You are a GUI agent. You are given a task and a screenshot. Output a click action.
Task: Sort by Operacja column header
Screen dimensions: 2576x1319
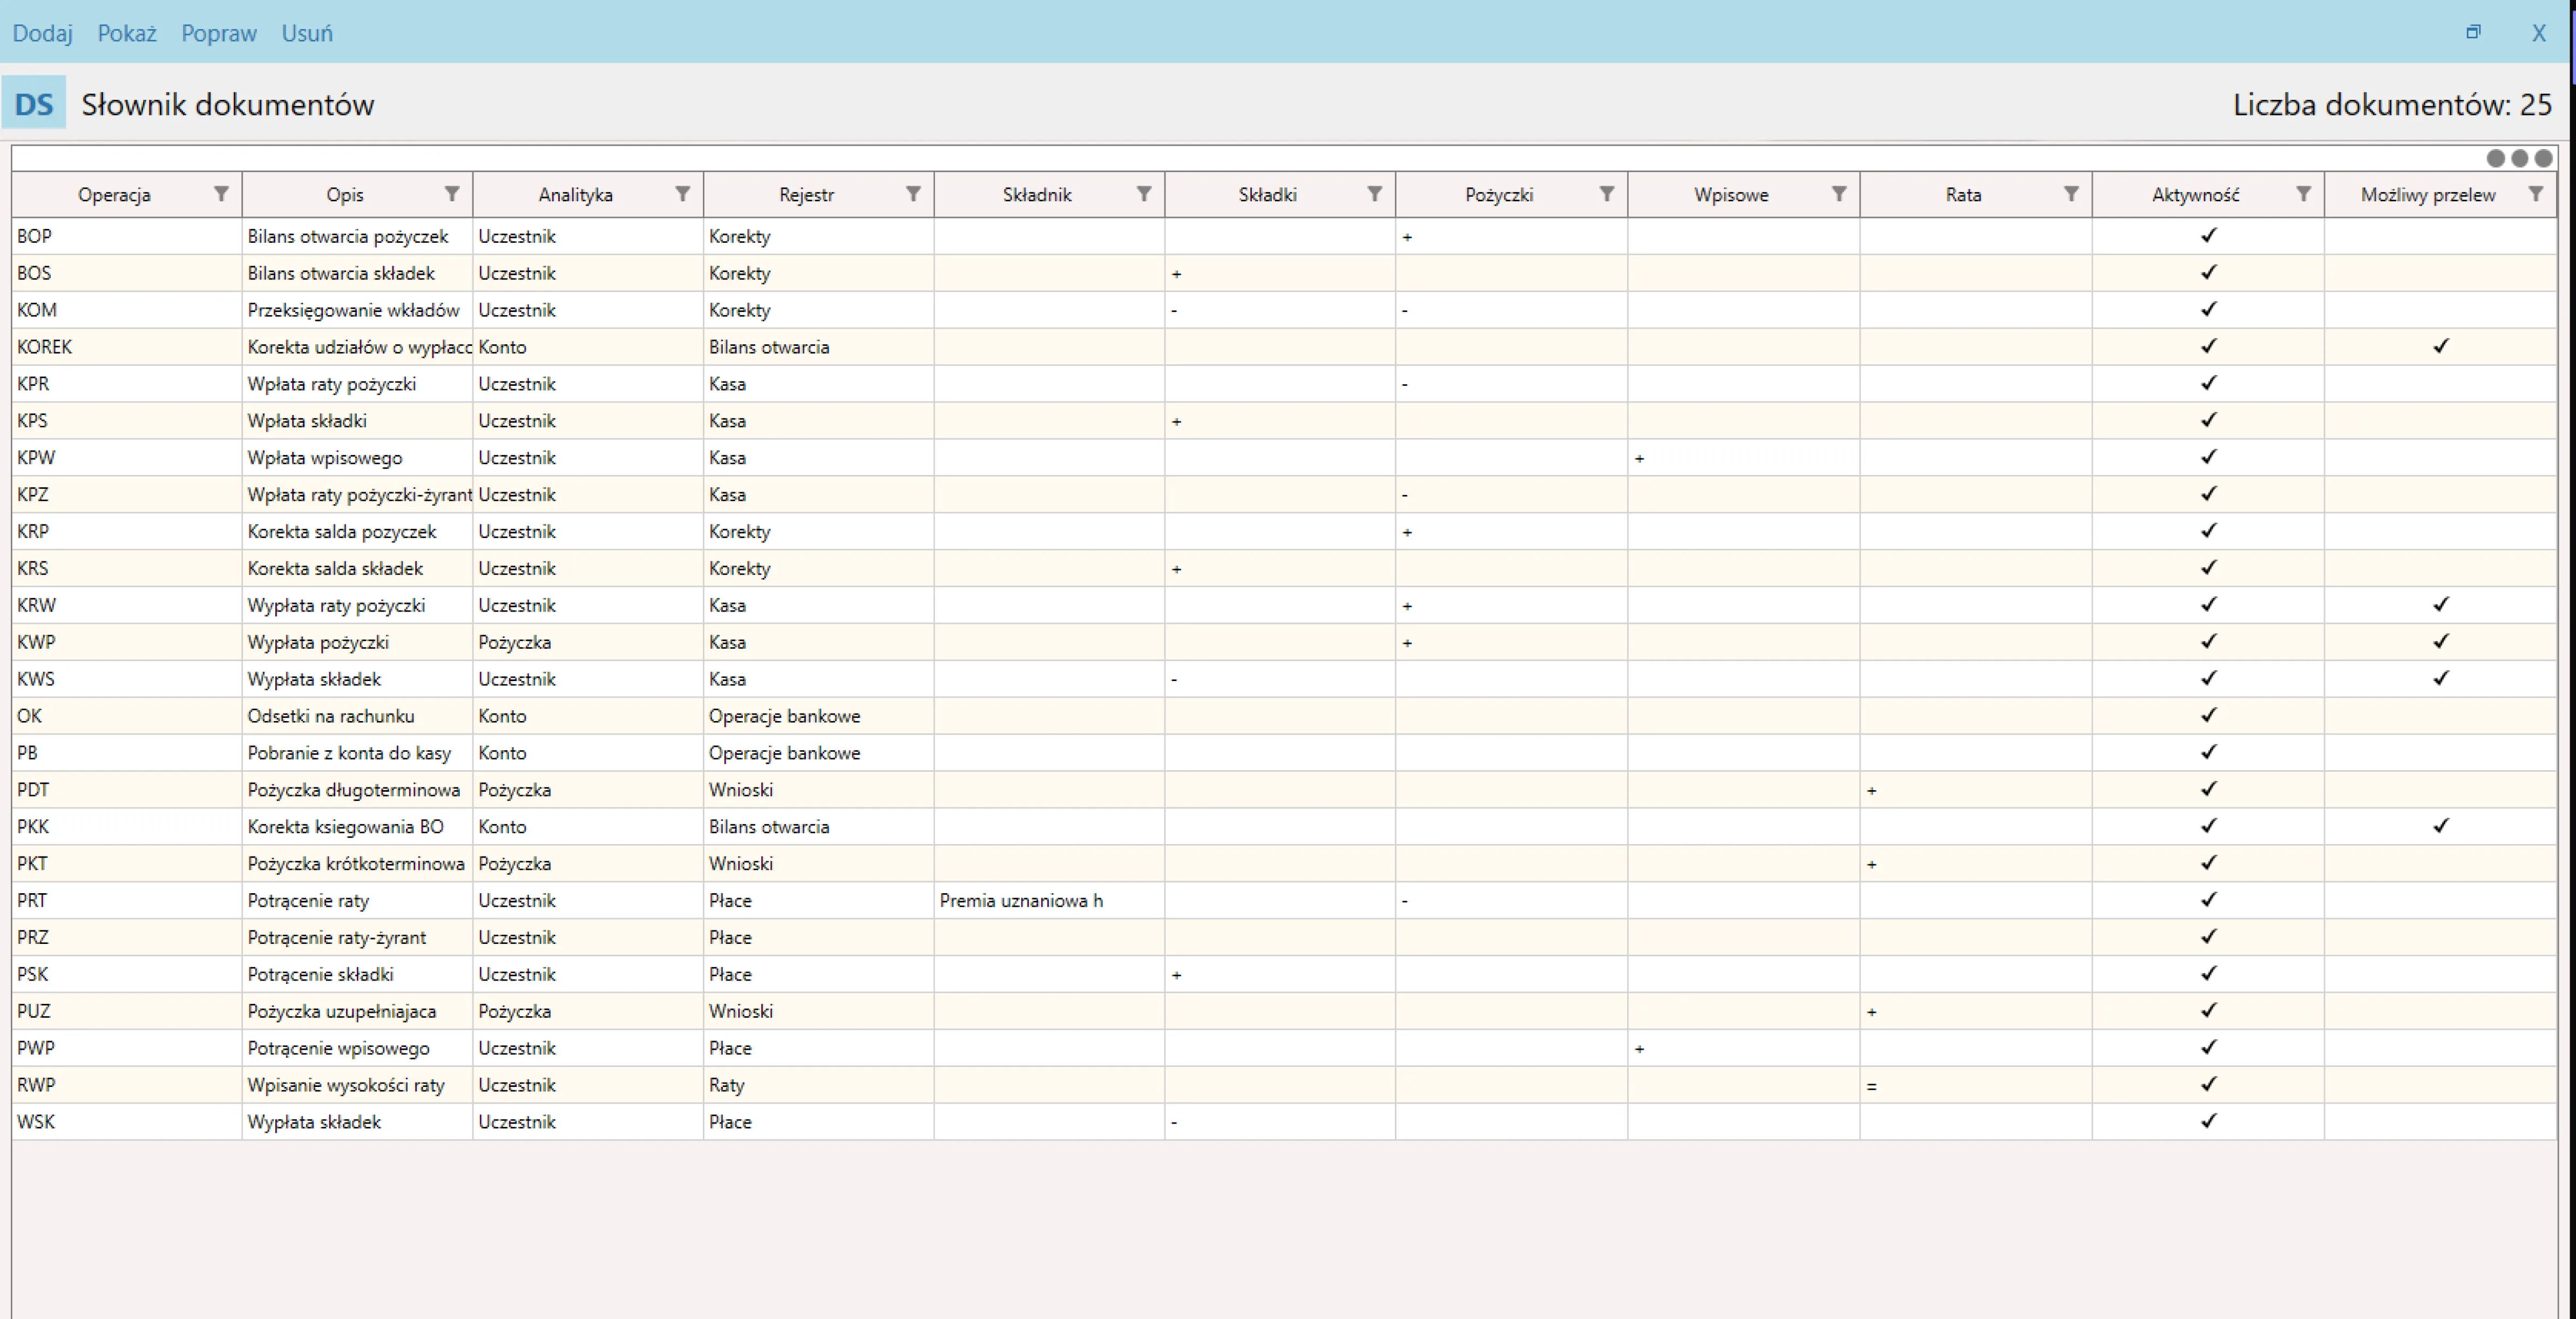coord(114,195)
